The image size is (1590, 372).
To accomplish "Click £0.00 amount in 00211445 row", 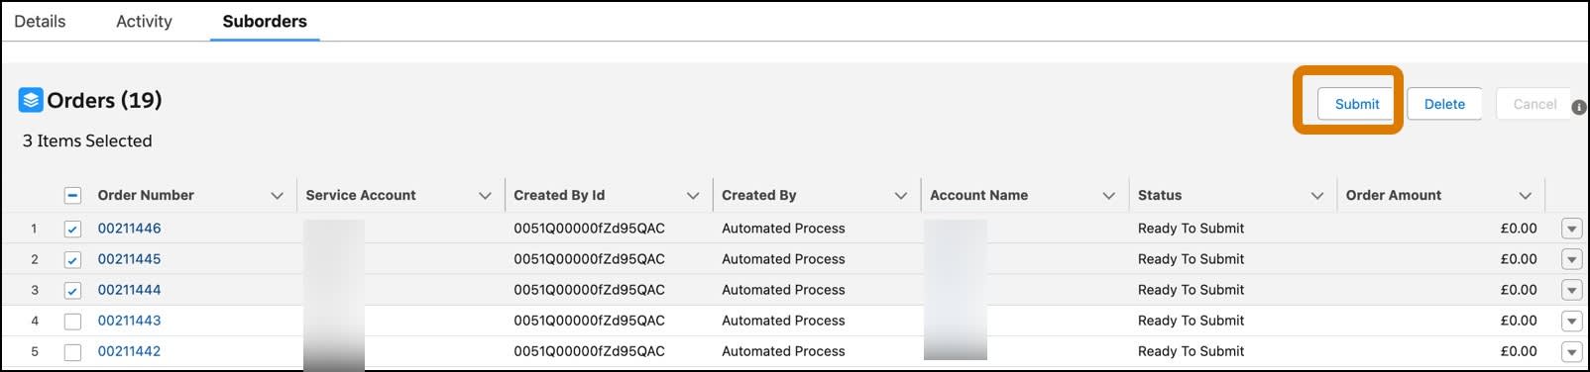I will pos(1519,259).
